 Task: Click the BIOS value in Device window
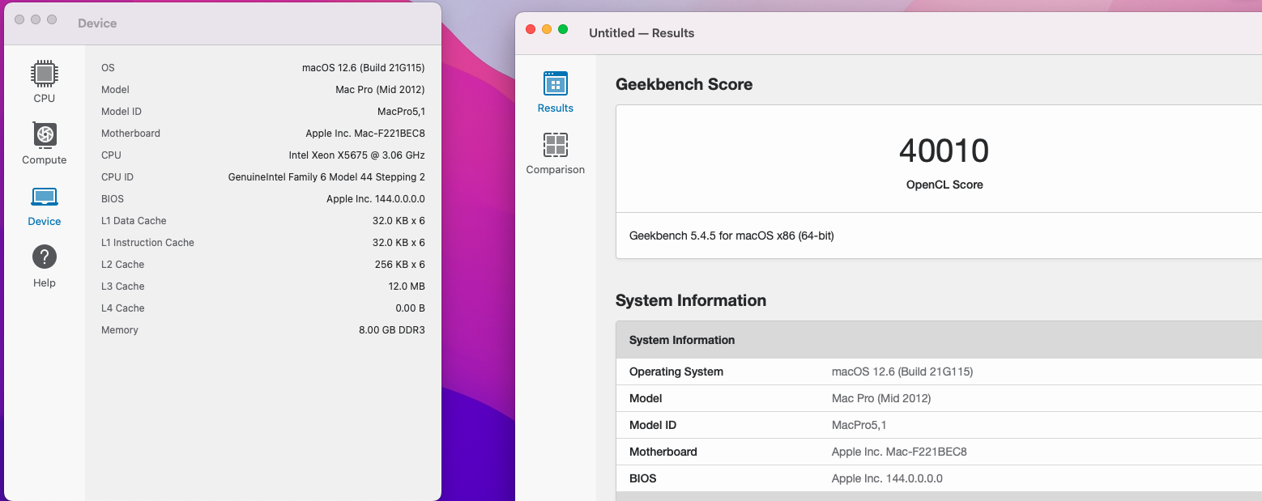[x=376, y=199]
